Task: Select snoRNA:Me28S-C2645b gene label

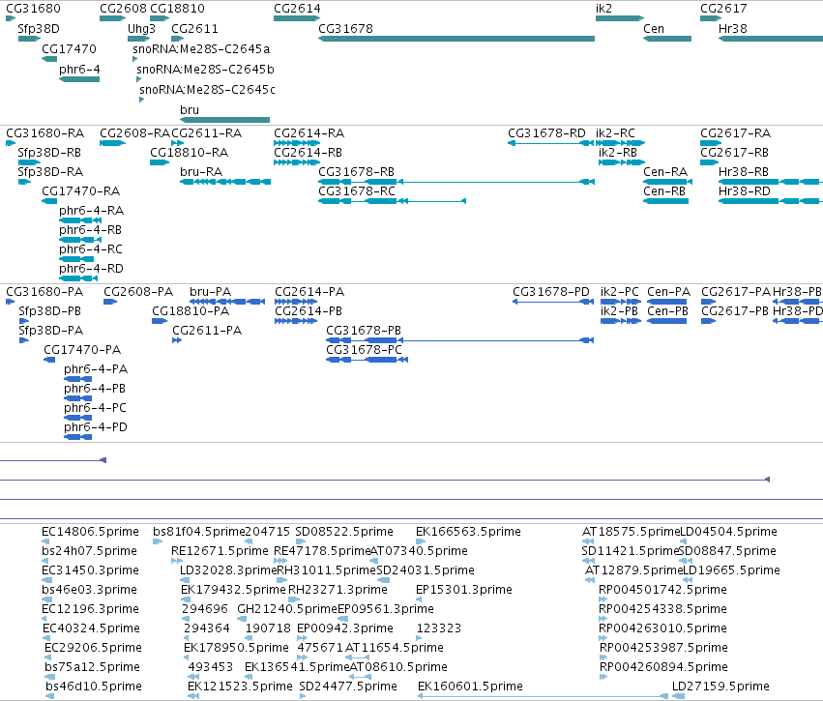Action: click(205, 70)
